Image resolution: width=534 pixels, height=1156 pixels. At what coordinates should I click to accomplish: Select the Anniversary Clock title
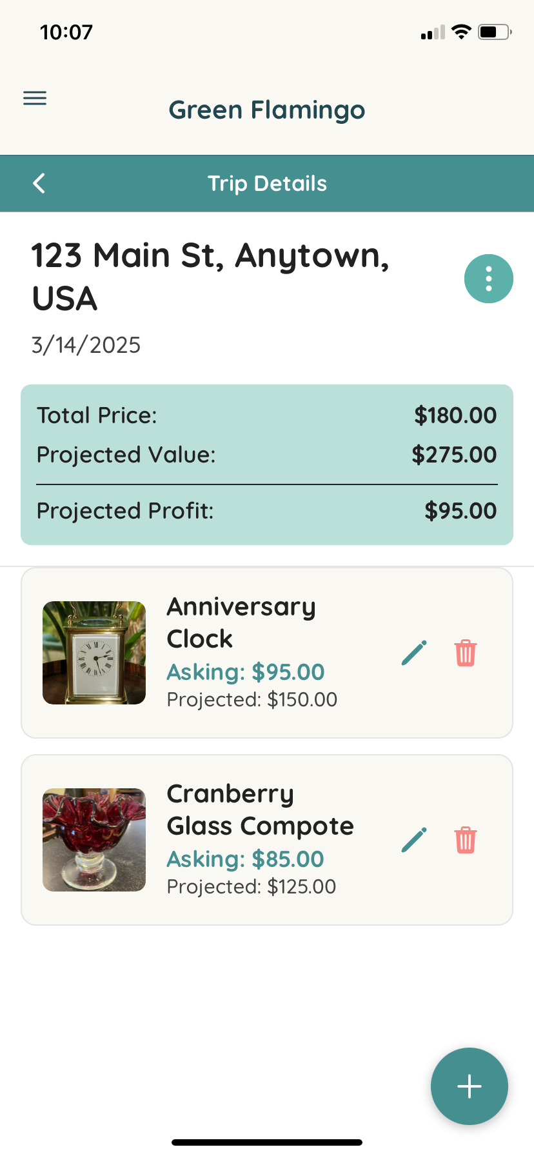coord(241,623)
